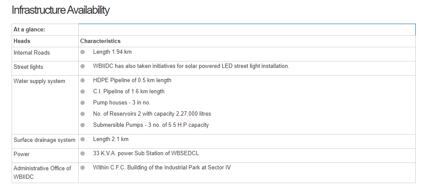
Task: Click the bullet beside C.I. Pipeline entry
Action: [83, 92]
